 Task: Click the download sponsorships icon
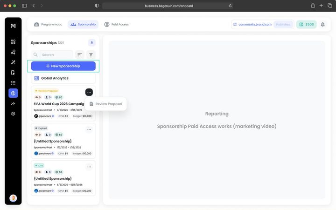point(92,42)
